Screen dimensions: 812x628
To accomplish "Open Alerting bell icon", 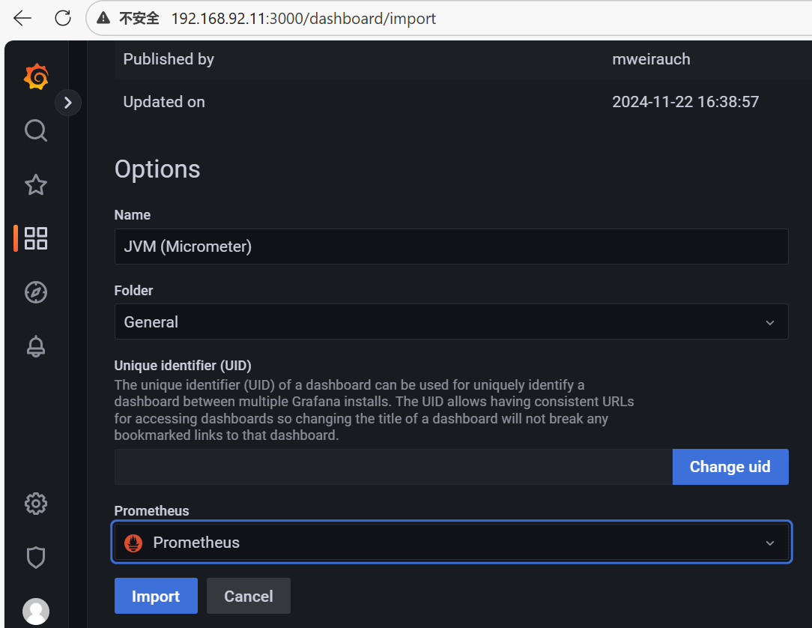I will pos(36,346).
